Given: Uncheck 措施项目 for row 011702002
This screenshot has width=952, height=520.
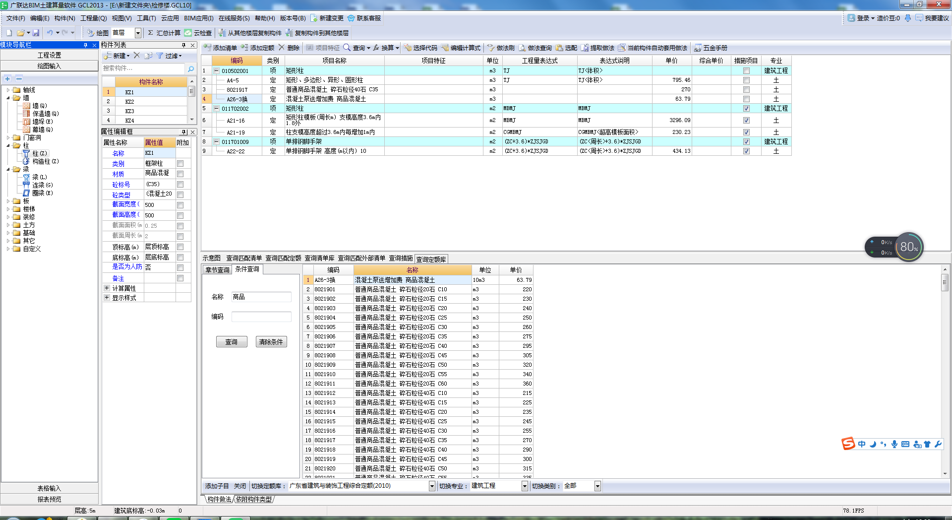Looking at the screenshot, I should (x=746, y=109).
